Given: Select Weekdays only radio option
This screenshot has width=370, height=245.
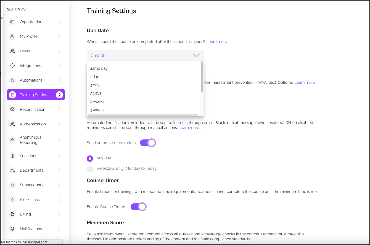Looking at the screenshot, I should [90, 169].
